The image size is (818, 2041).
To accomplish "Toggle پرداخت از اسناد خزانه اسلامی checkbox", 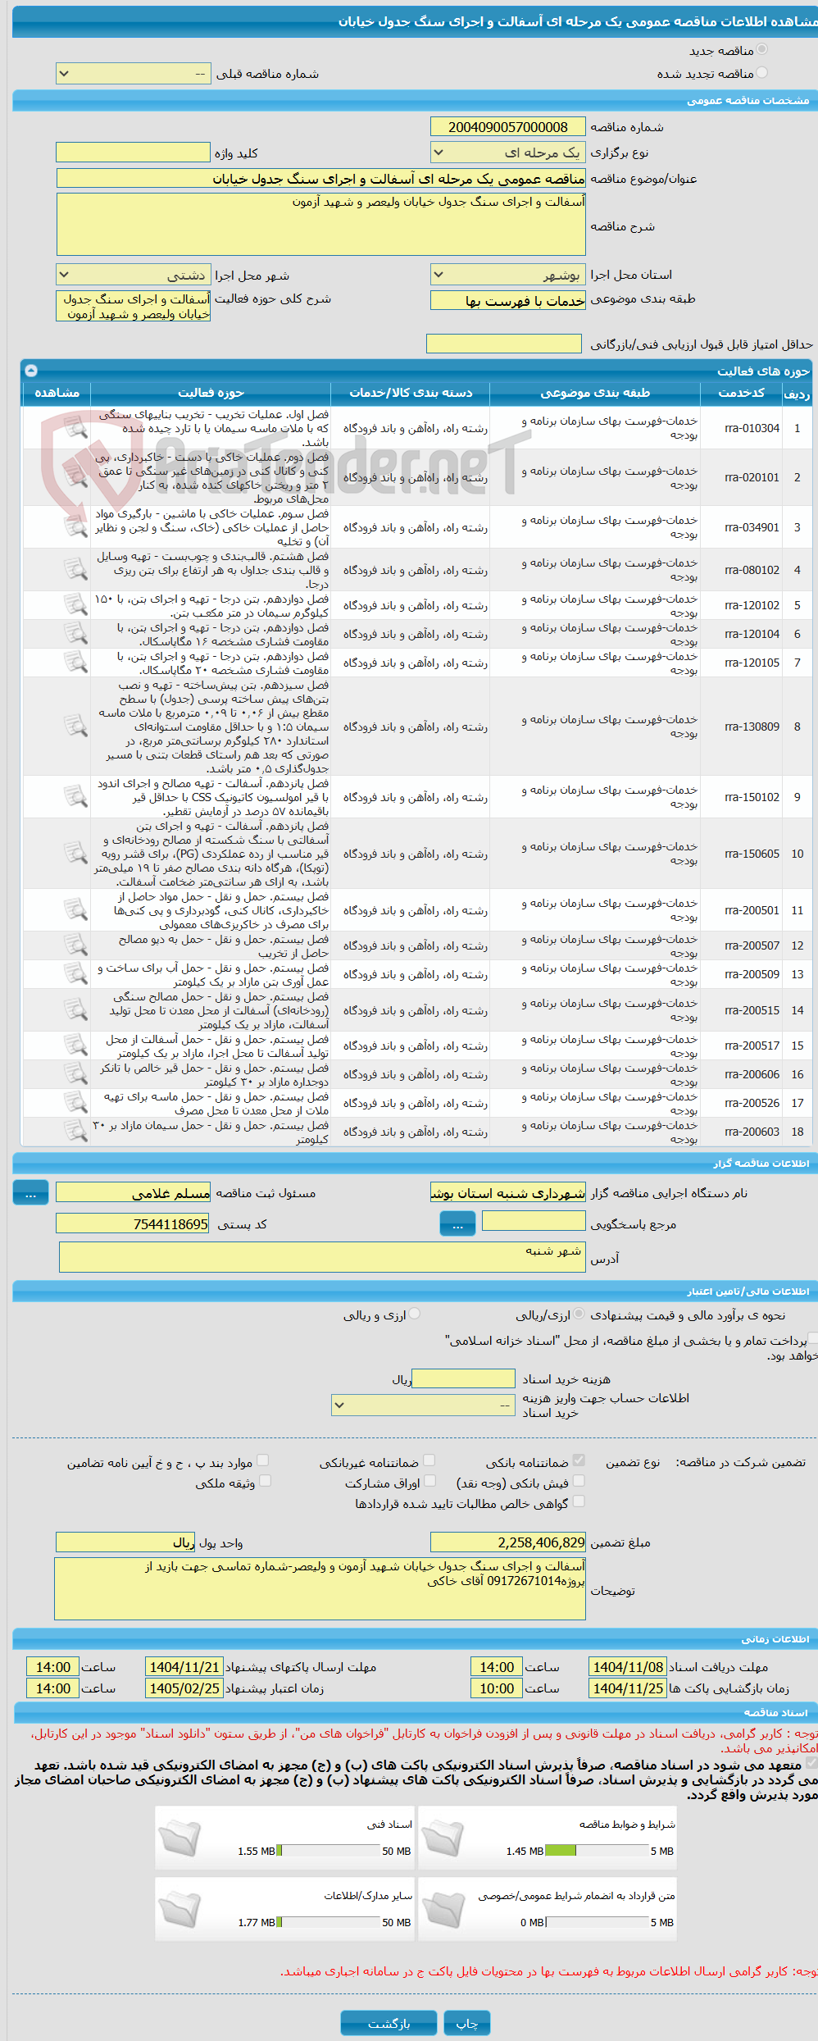I will pyautogui.click(x=812, y=1338).
